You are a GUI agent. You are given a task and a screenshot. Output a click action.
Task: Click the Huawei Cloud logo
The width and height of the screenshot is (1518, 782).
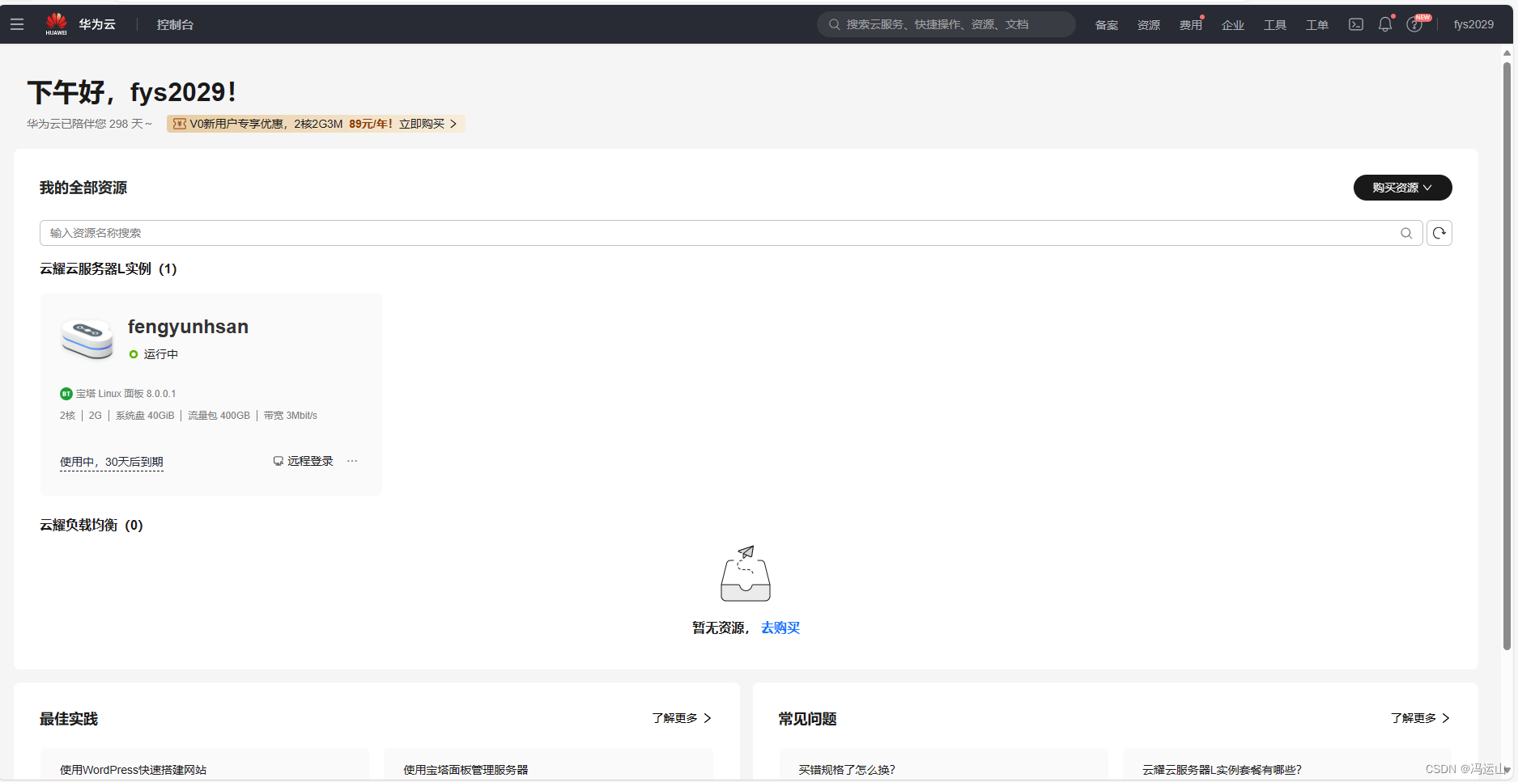pyautogui.click(x=57, y=24)
